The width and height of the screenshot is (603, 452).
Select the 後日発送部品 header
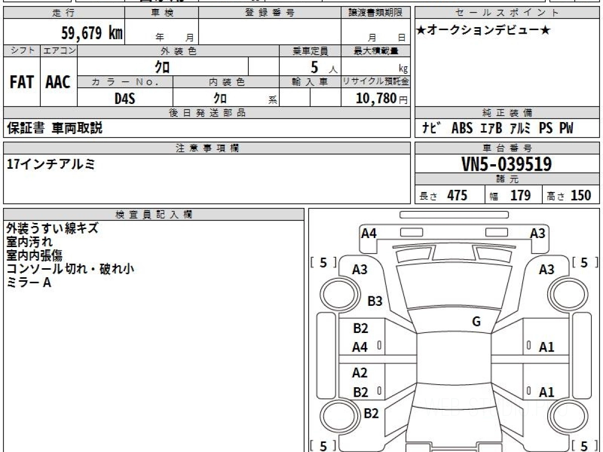click(x=207, y=113)
